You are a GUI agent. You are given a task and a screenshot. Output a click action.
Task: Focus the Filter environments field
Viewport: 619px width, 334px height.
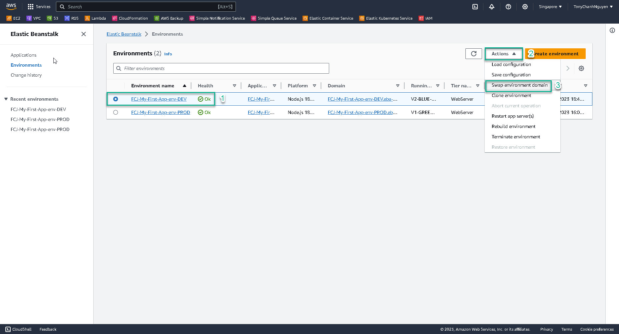221,68
